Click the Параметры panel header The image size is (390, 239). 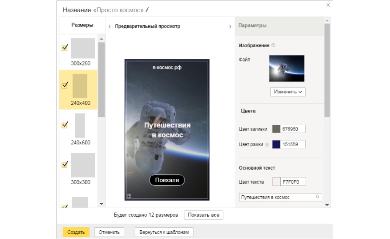[279, 26]
